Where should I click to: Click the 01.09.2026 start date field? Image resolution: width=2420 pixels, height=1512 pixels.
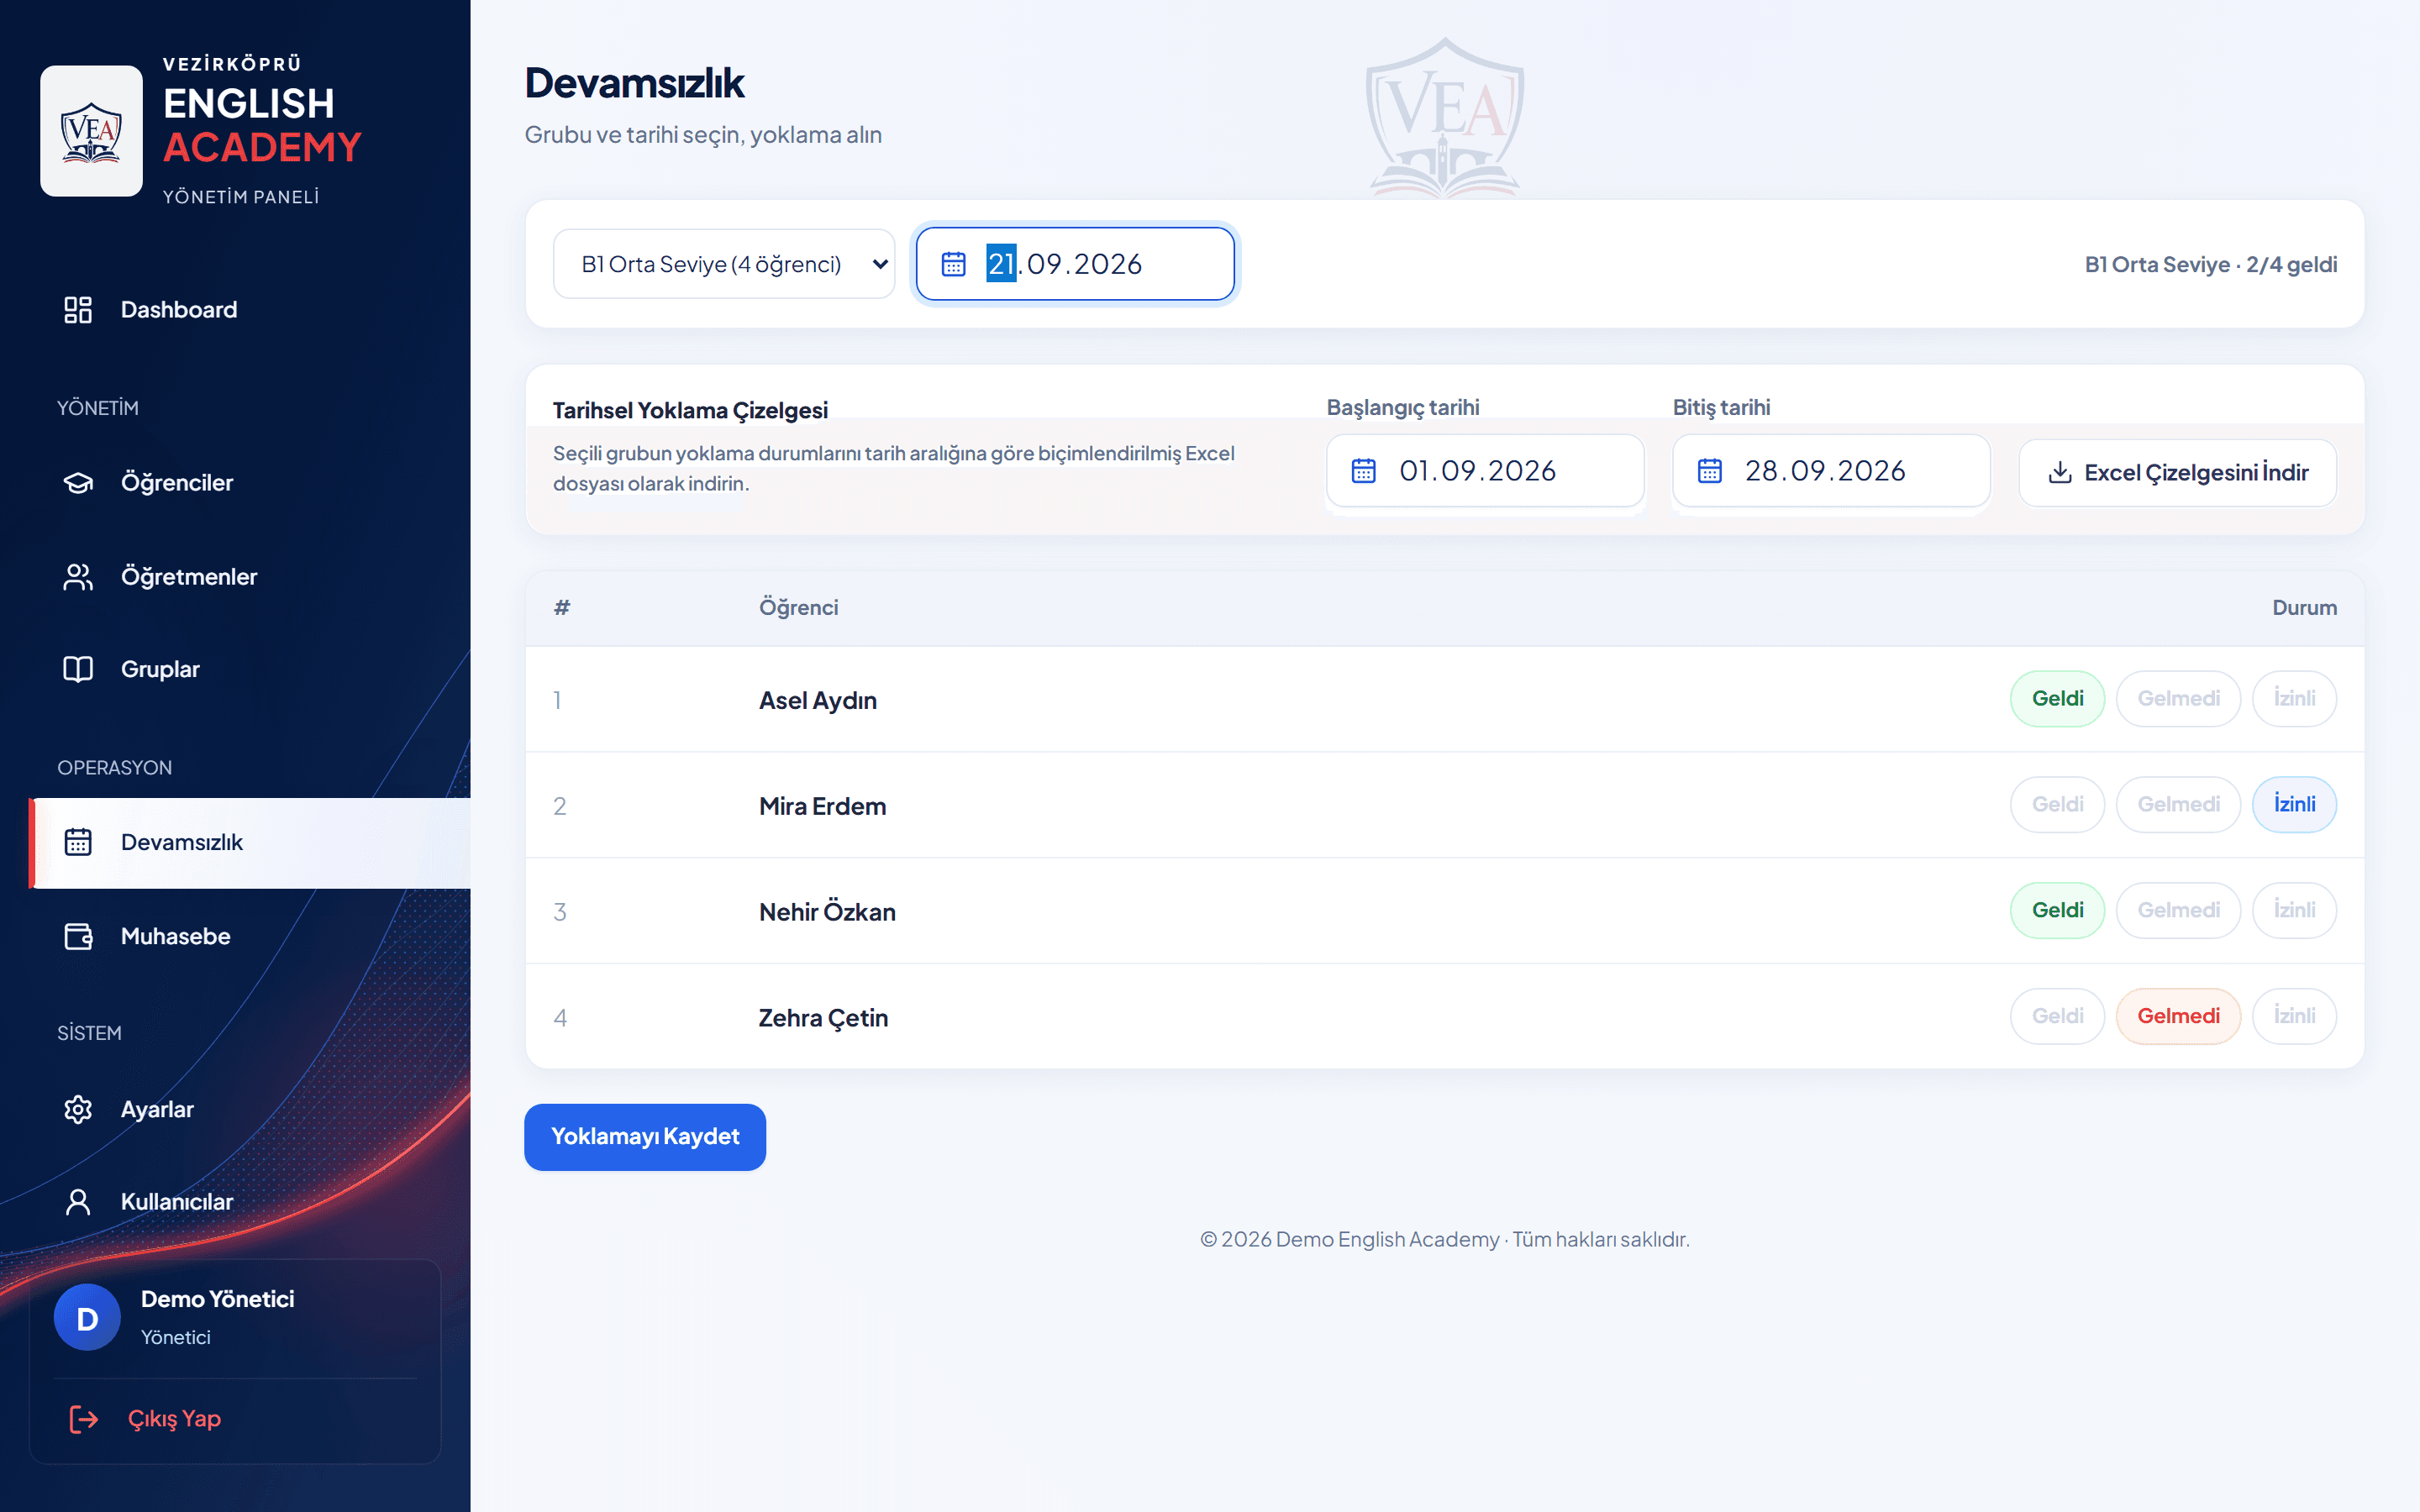(1485, 471)
